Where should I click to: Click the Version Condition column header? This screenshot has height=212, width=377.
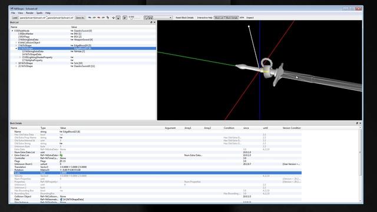[292, 128]
